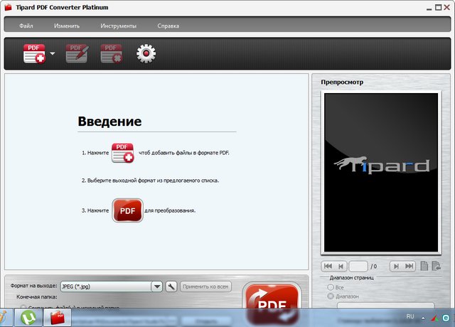The image size is (455, 327).
Task: Open the Справка menu
Action: tap(168, 26)
